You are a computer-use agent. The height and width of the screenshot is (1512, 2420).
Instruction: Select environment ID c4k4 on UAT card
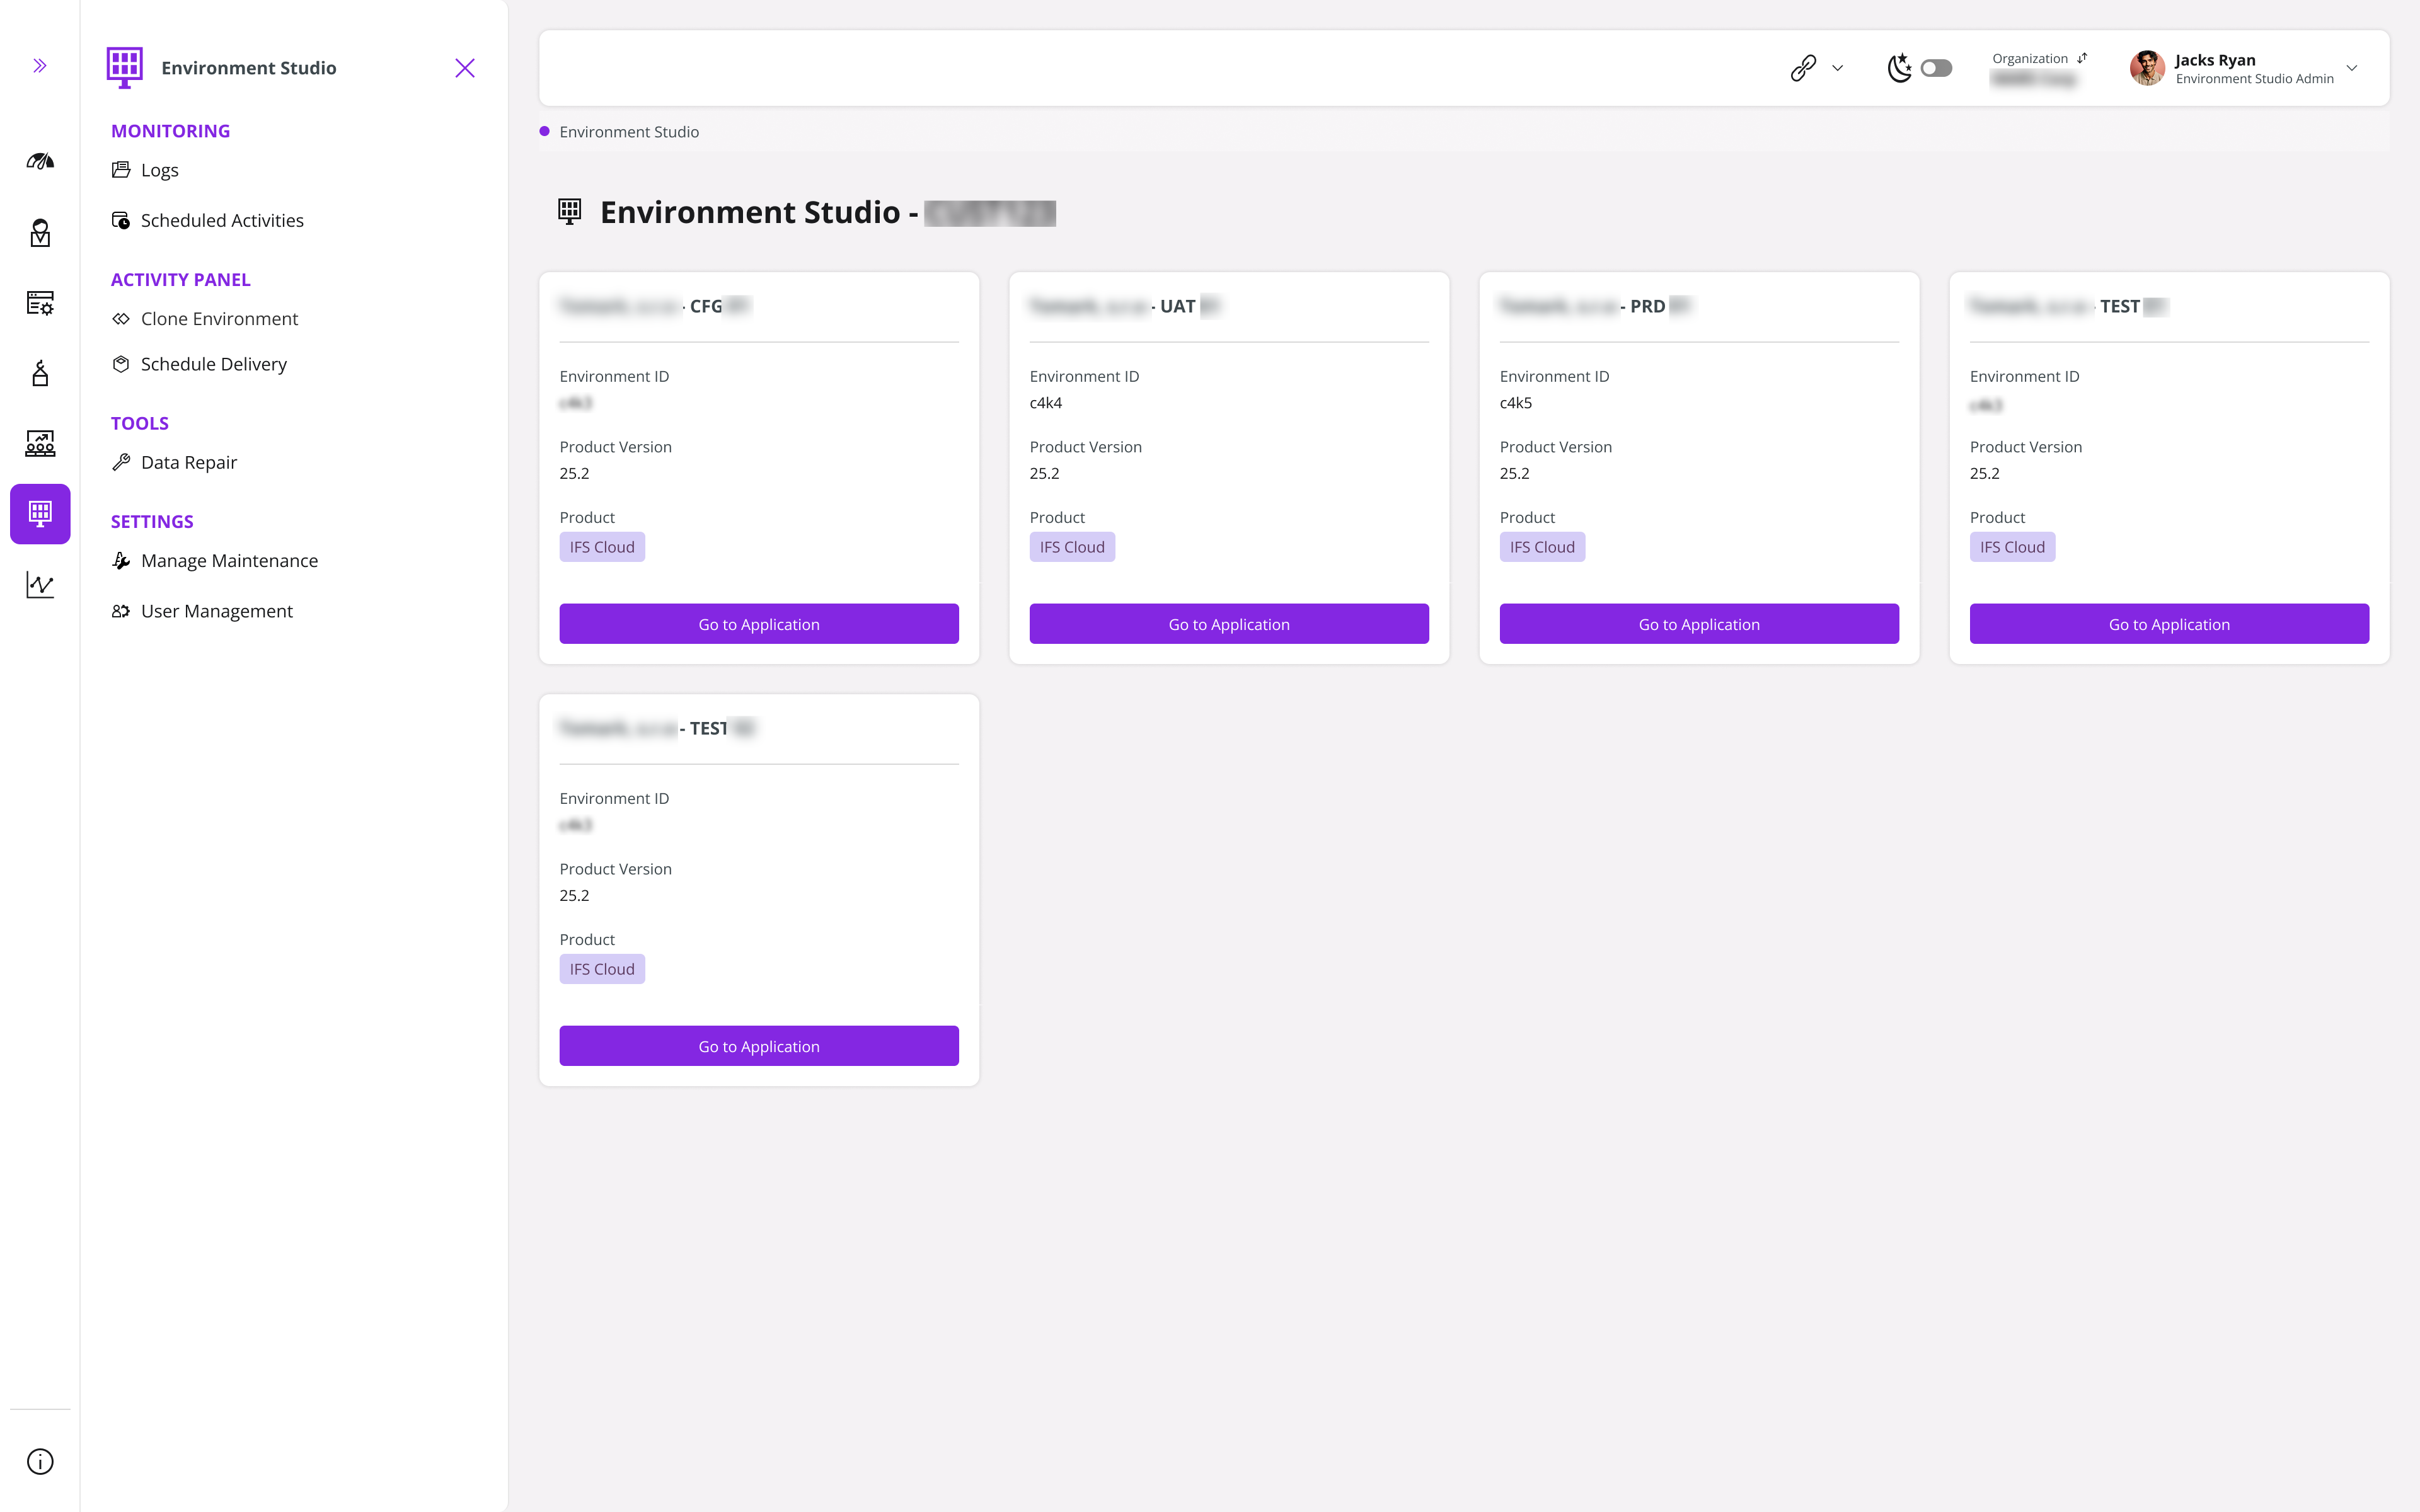tap(1046, 403)
